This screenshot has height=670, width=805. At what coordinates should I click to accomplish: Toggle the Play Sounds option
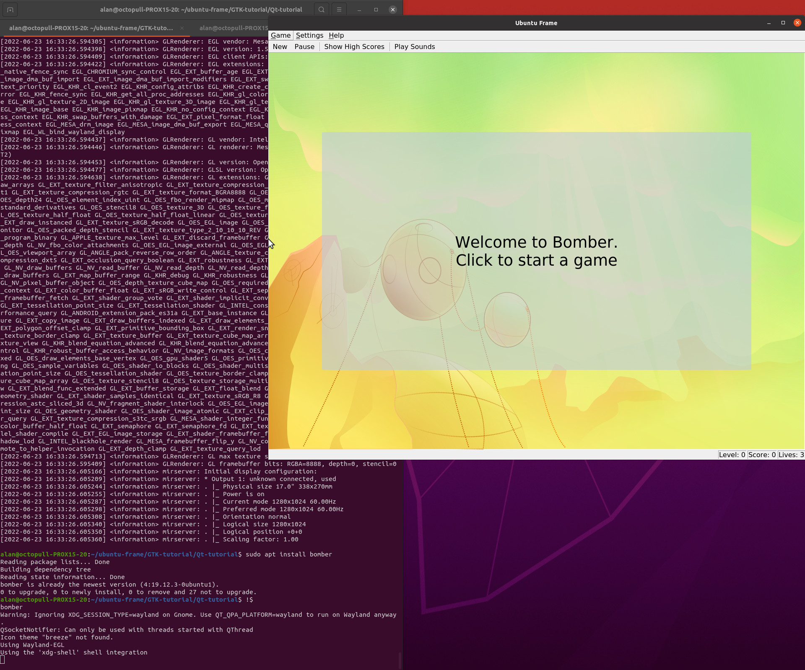pos(414,47)
